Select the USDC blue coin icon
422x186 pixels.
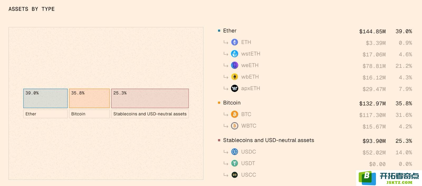click(x=234, y=152)
